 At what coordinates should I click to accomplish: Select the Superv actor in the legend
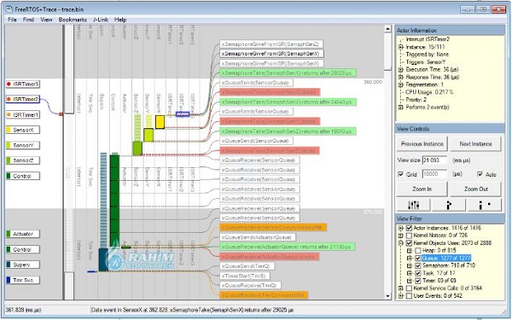23,265
